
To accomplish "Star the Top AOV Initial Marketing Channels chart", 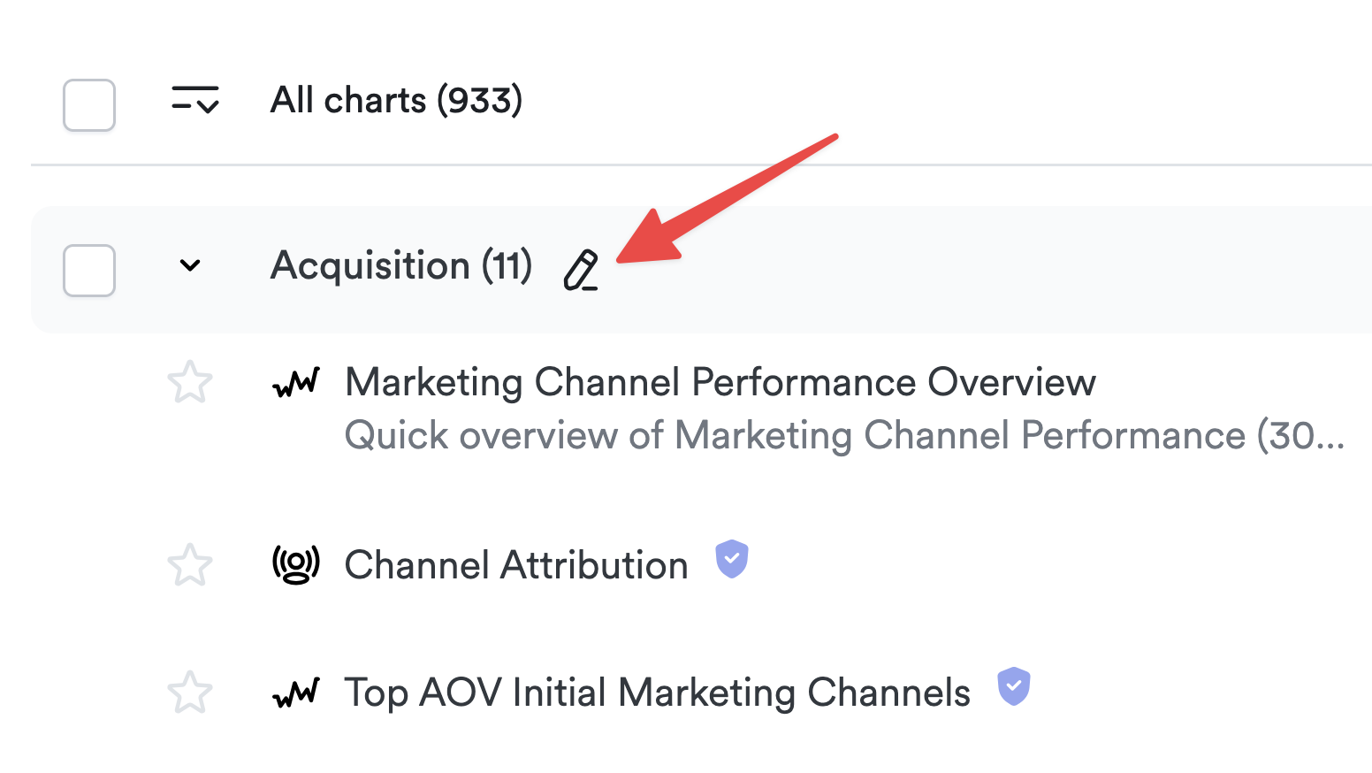I will tap(190, 693).
